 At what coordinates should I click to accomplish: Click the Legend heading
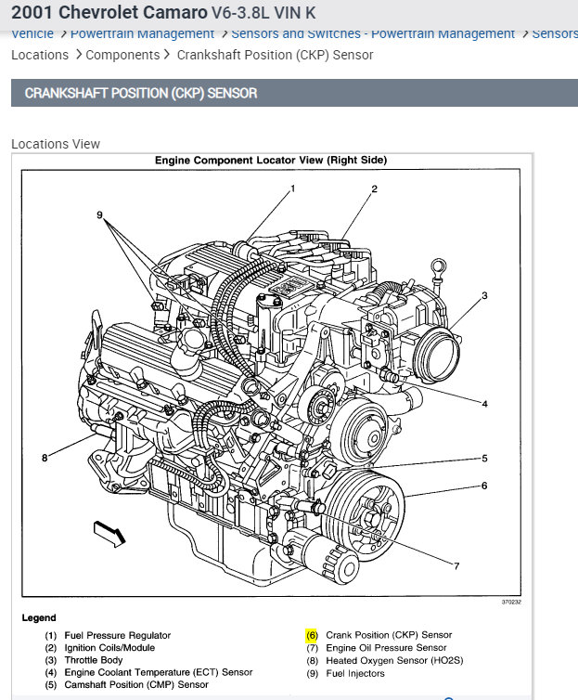pos(39,618)
